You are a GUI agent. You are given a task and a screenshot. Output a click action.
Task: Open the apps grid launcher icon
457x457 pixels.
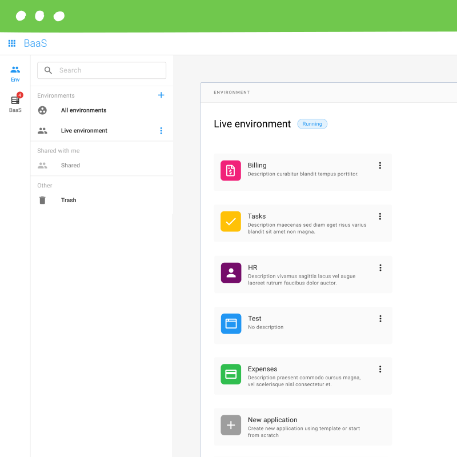12,43
